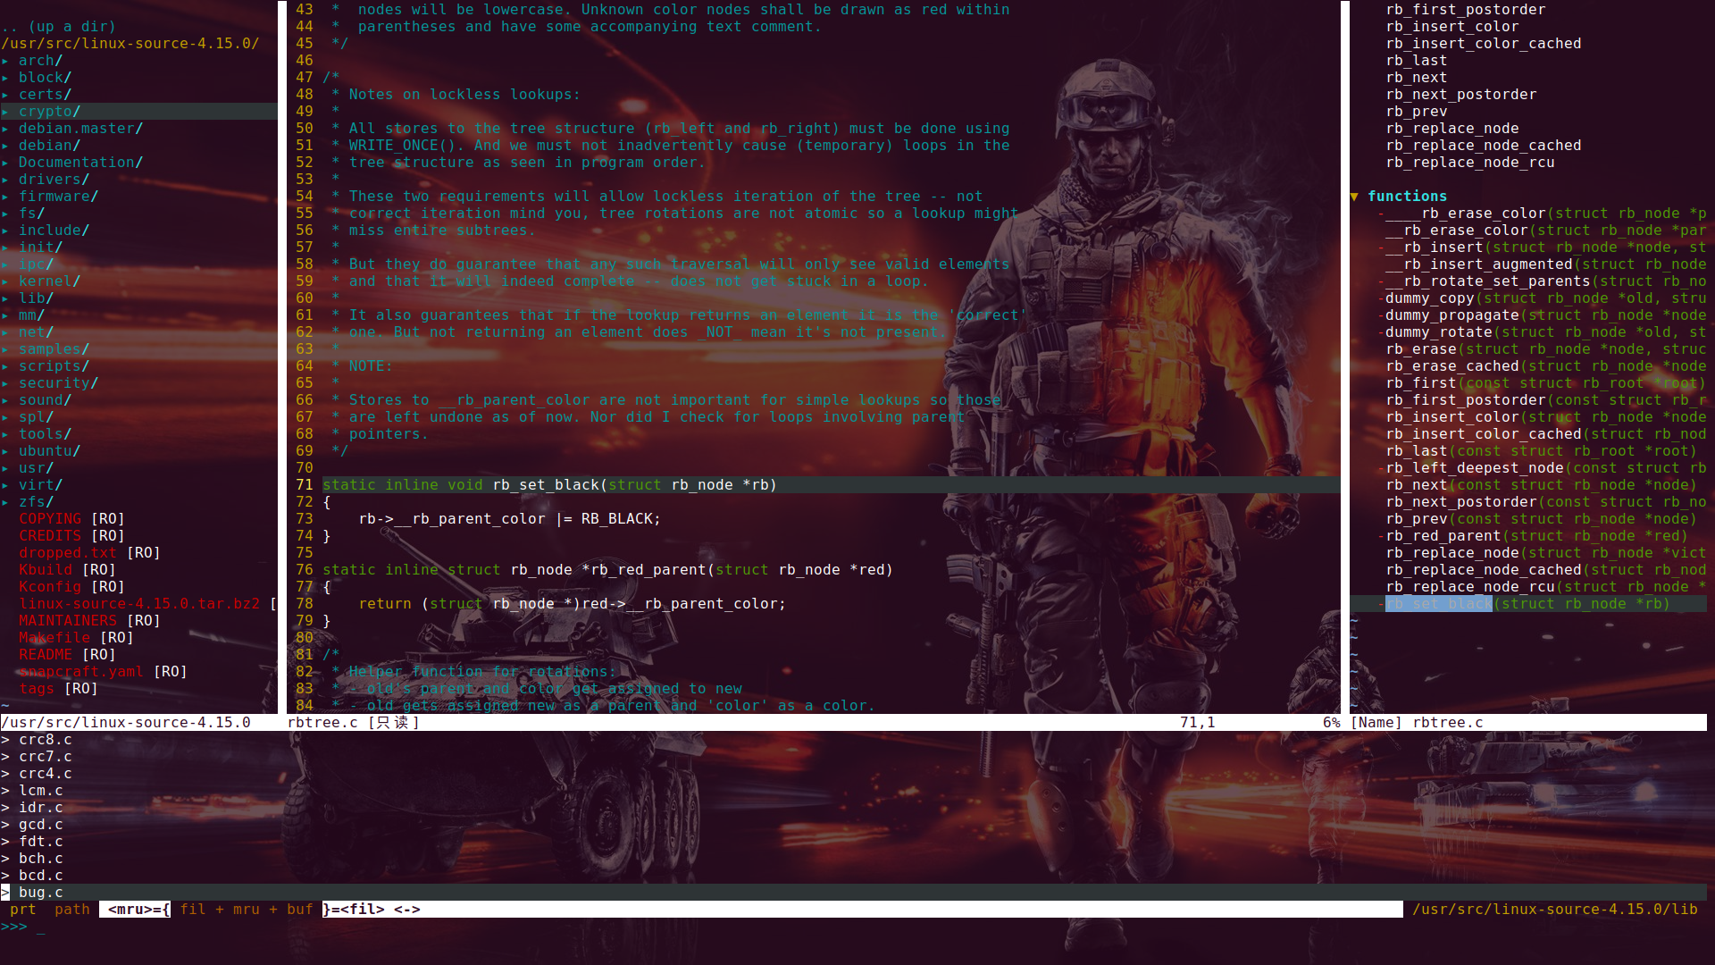Screen dimensions: 1715x965
Task: Expand the arch/ directory arrow
Action: tap(5, 61)
